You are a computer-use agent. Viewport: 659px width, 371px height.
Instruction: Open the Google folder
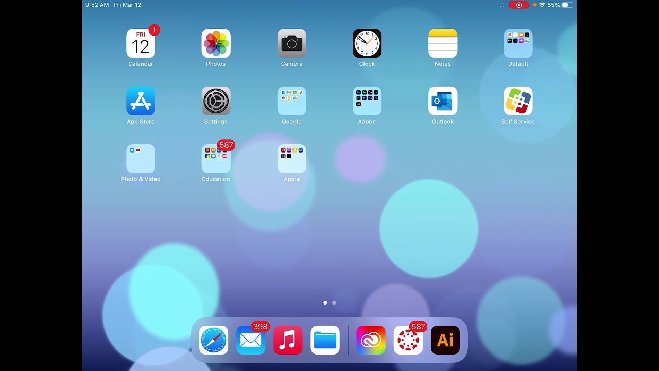click(292, 101)
